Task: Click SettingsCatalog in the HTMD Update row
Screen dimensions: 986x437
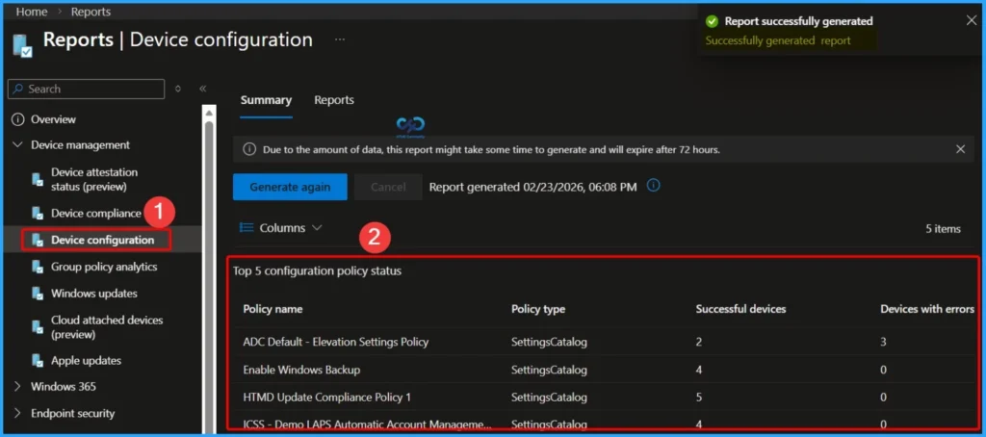Action: (549, 398)
